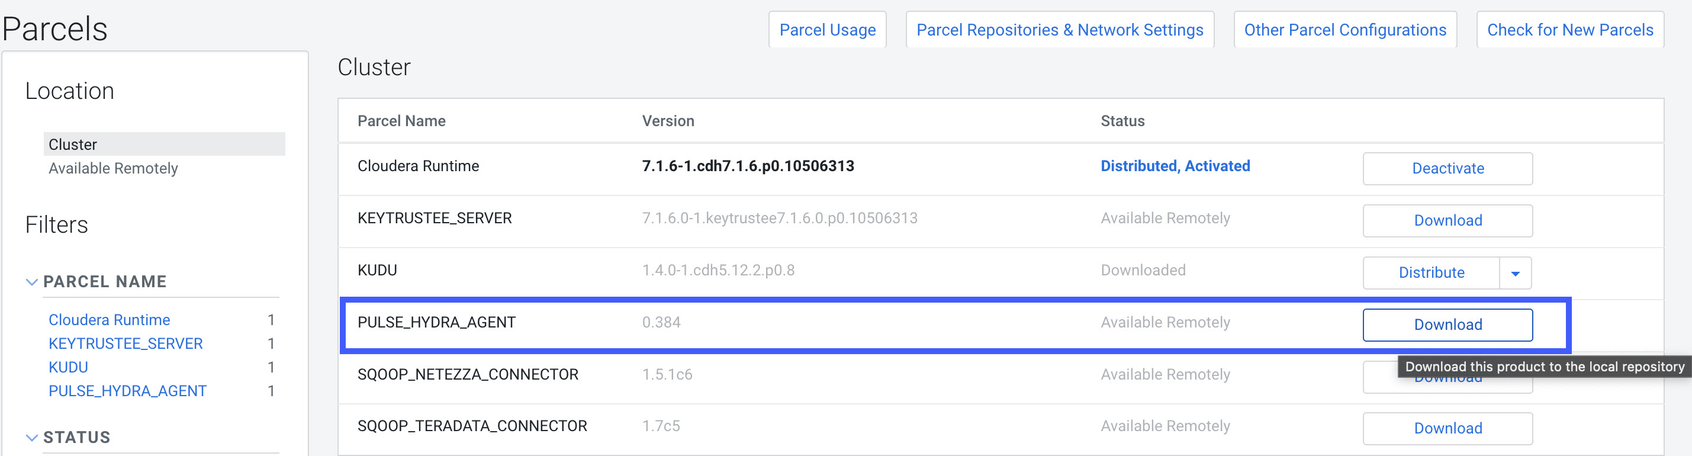This screenshot has height=456, width=1692.
Task: Click the version number 0.384
Action: click(x=661, y=323)
